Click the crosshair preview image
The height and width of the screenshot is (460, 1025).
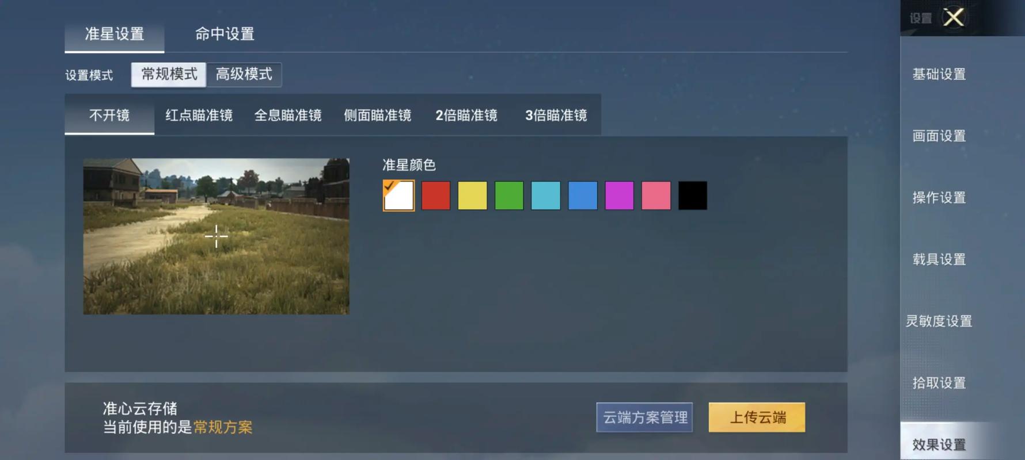[216, 236]
